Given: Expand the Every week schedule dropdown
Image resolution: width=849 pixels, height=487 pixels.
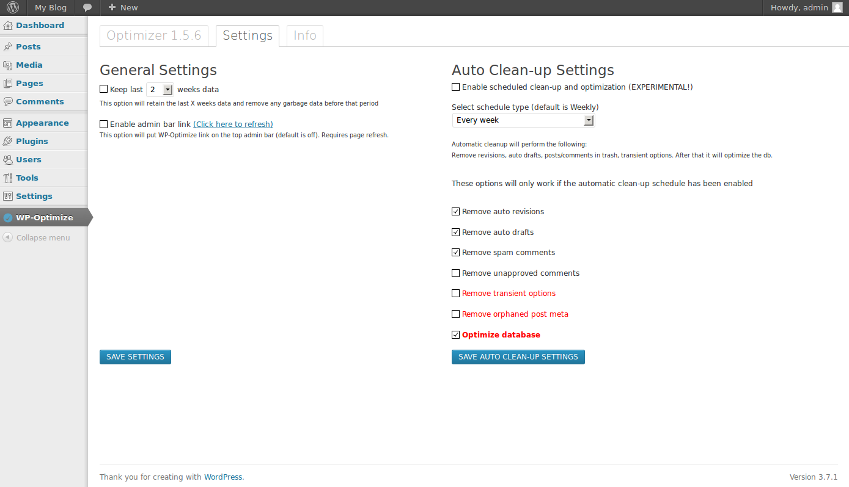Looking at the screenshot, I should point(523,120).
